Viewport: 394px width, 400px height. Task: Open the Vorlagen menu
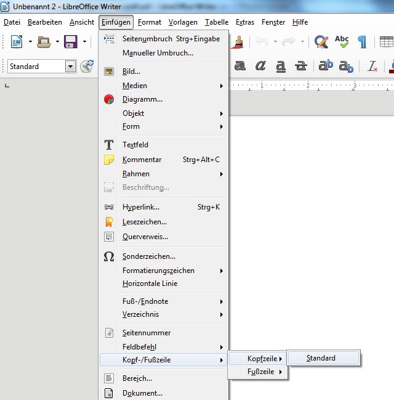click(183, 22)
